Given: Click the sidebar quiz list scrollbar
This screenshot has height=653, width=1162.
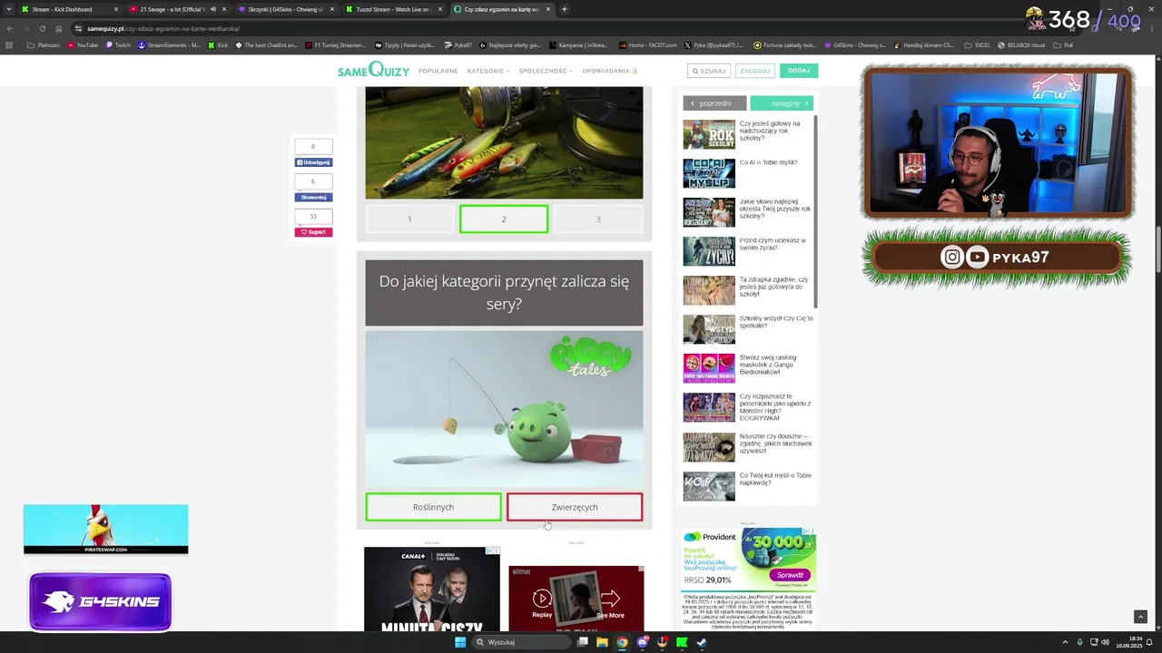Looking at the screenshot, I should point(815,213).
